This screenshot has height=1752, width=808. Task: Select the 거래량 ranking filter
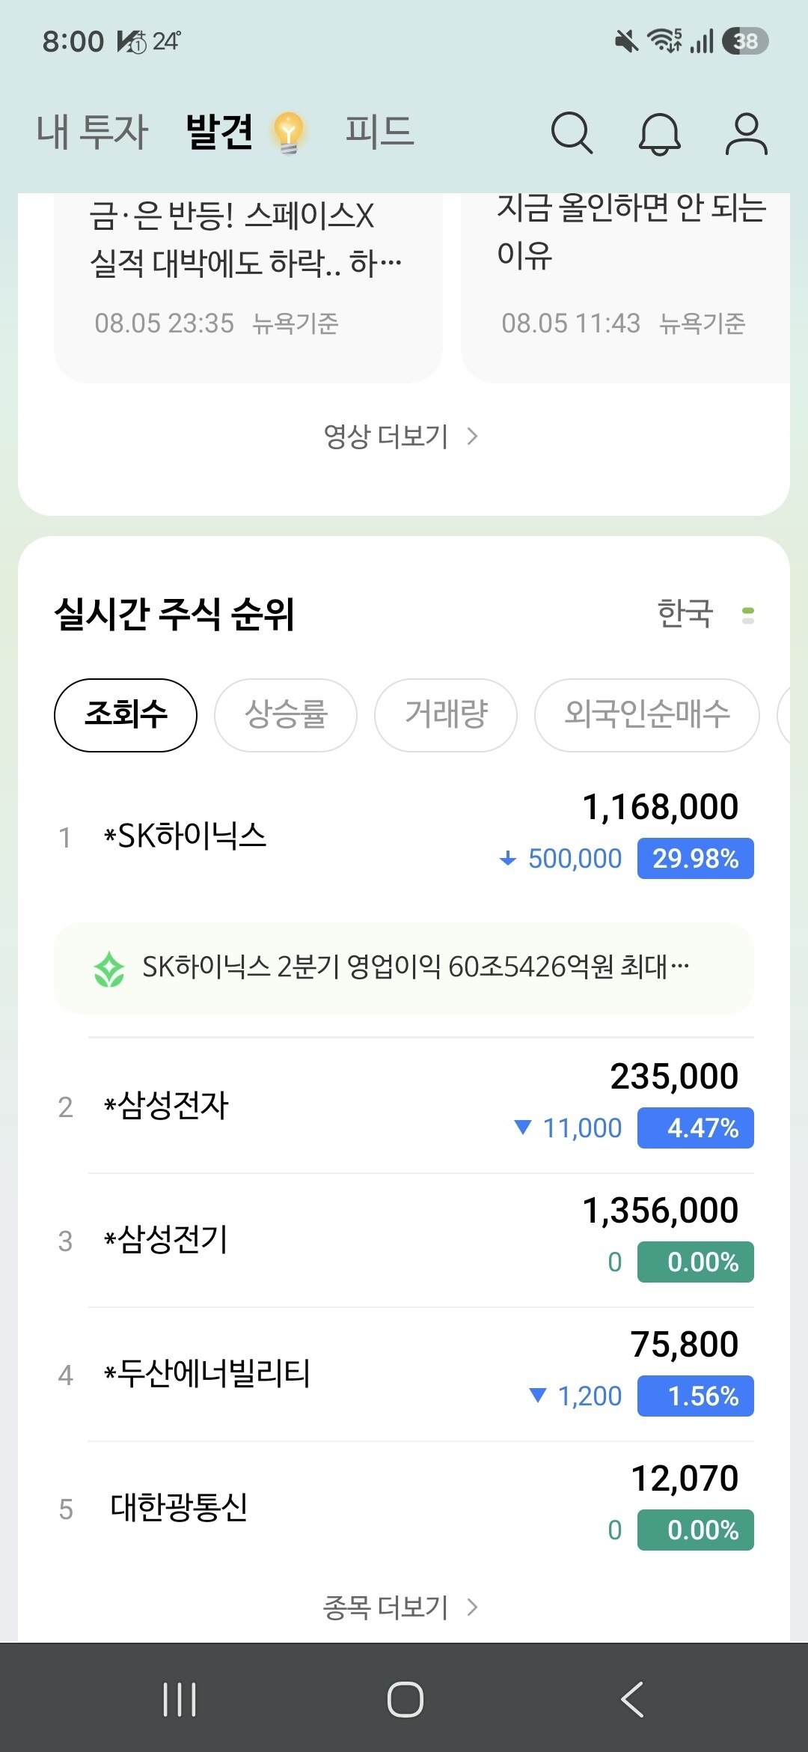pos(446,715)
